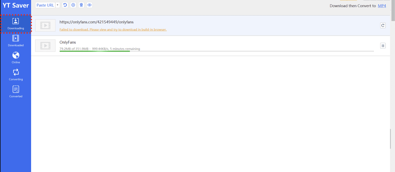This screenshot has height=172, width=395.
Task: Open the Downloading section in sidebar
Action: tap(16, 24)
